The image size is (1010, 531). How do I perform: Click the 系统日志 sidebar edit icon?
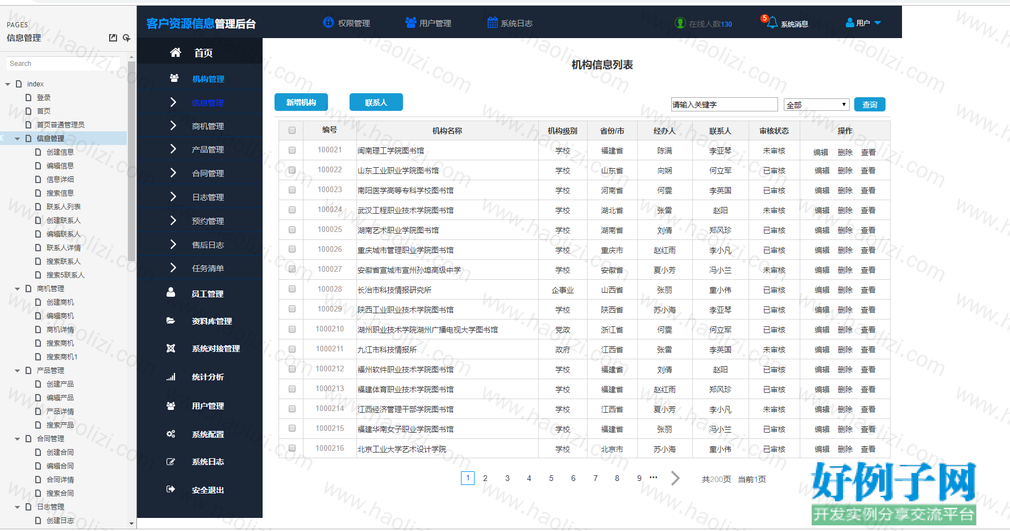click(171, 462)
